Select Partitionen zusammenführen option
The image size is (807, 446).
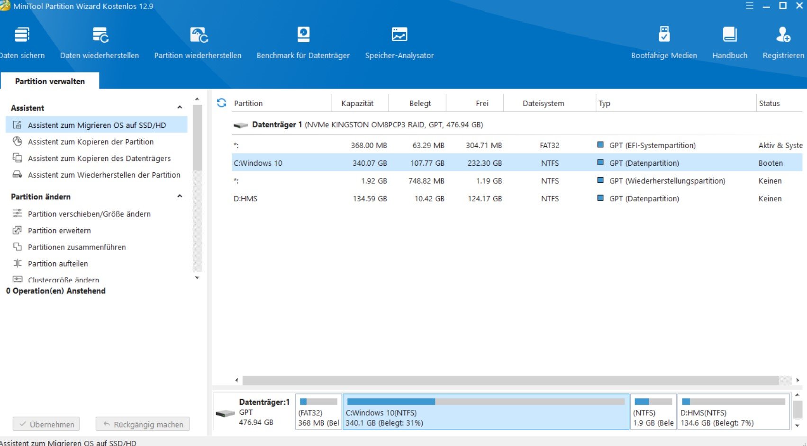(77, 247)
